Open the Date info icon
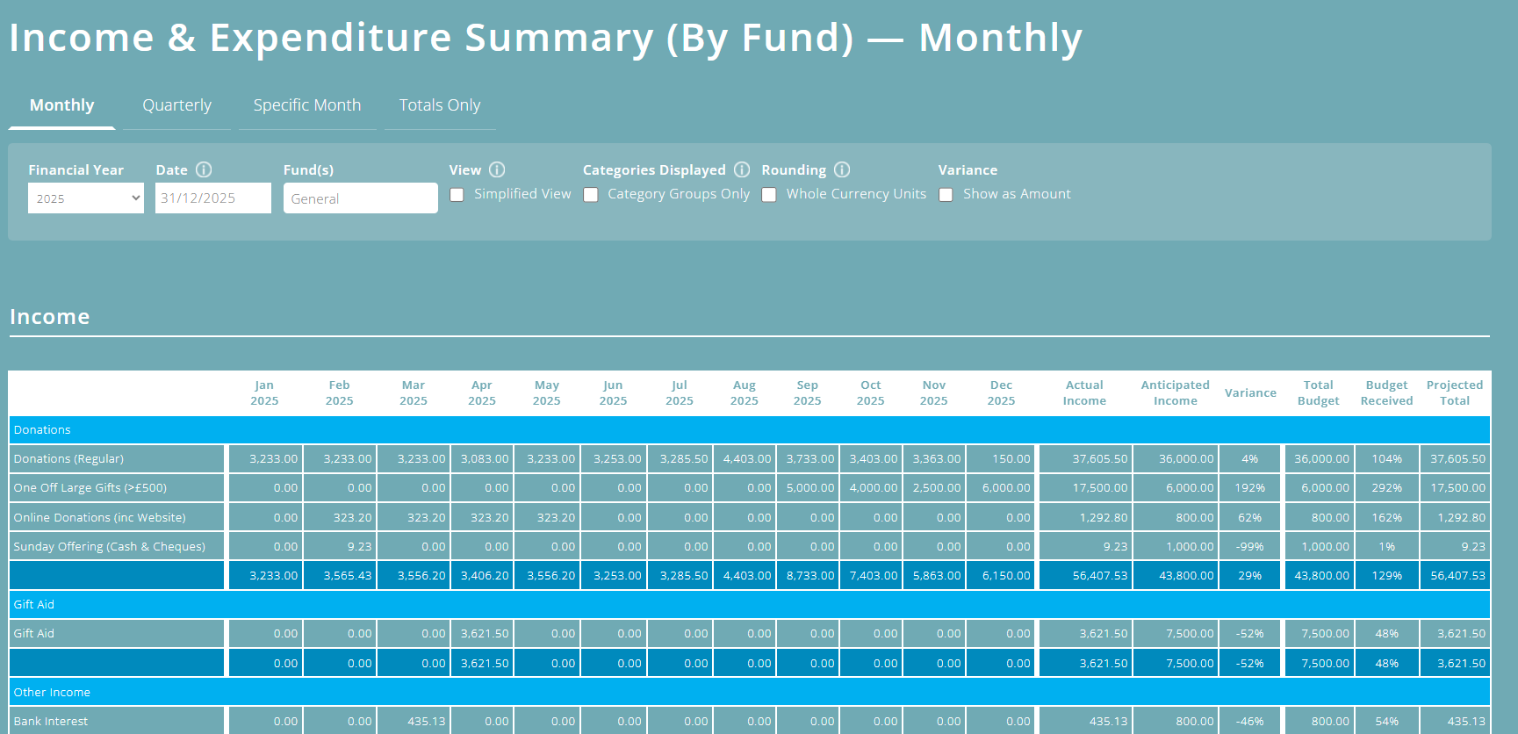Screen dimensions: 1518x734 pos(204,169)
